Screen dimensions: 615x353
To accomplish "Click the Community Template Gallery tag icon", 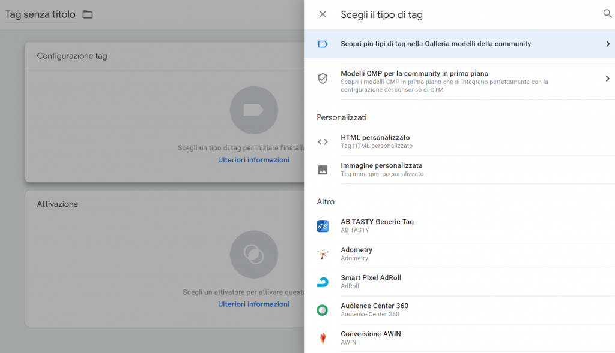I will [x=323, y=44].
